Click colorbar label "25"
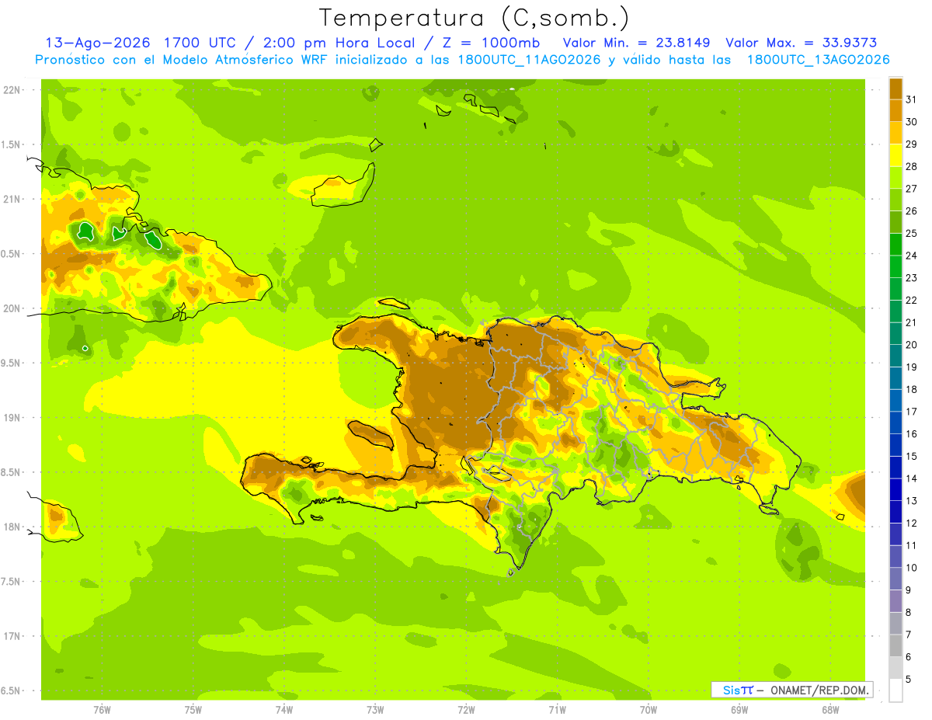932x720 pixels. click(911, 233)
